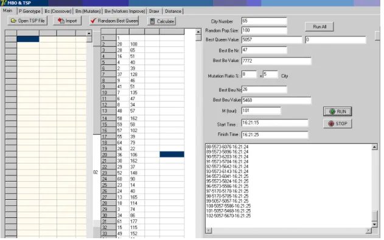This screenshot has height=240, width=384.
Task: Click the tour grid's scroll-up arrow
Action: point(198,32)
